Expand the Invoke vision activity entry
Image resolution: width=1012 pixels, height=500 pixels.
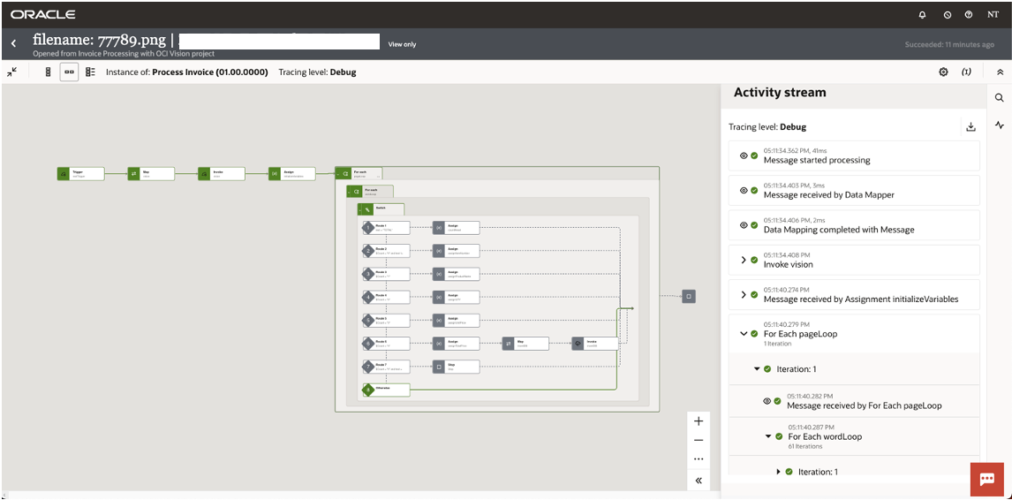tap(744, 261)
